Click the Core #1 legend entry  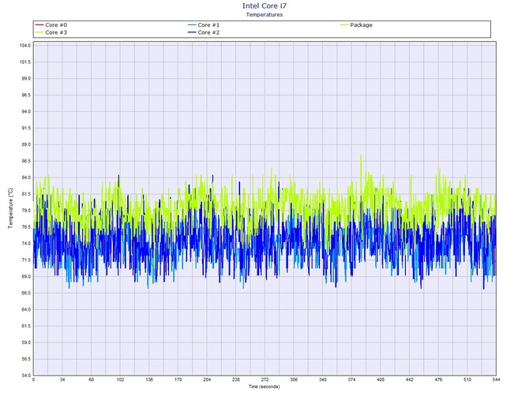[x=204, y=25]
